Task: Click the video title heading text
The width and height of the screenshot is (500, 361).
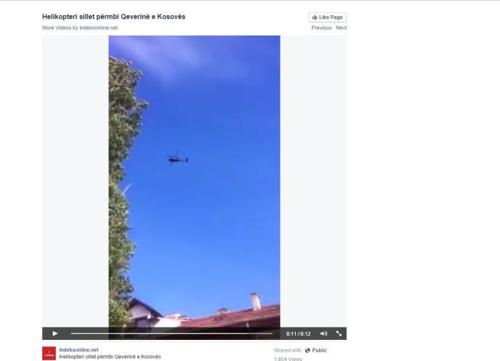Action: pos(113,17)
